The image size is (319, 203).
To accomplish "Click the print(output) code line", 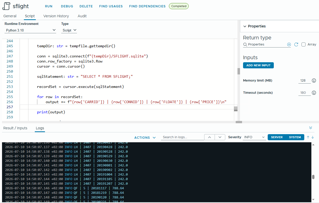I will coord(51,112).
